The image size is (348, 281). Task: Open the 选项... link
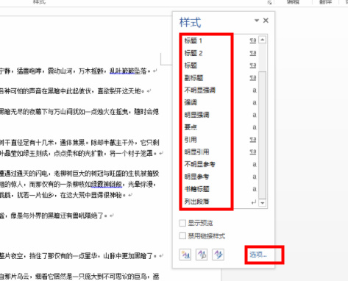pos(258,255)
